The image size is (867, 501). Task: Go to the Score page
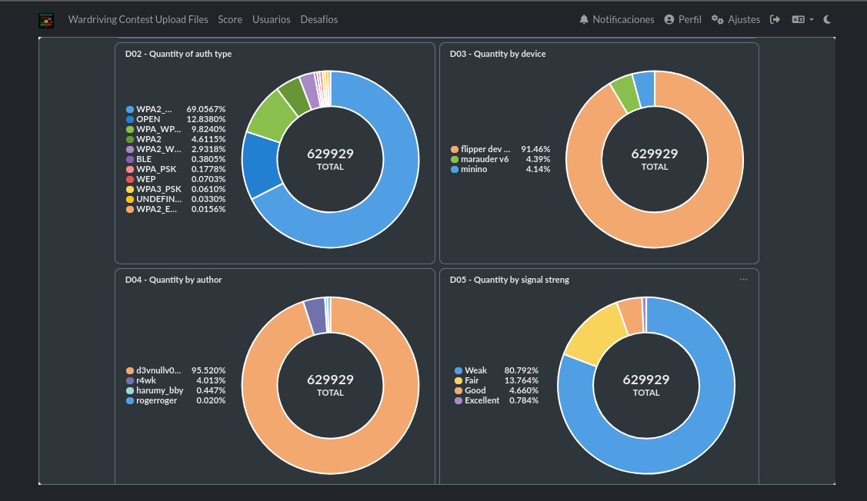tap(230, 20)
